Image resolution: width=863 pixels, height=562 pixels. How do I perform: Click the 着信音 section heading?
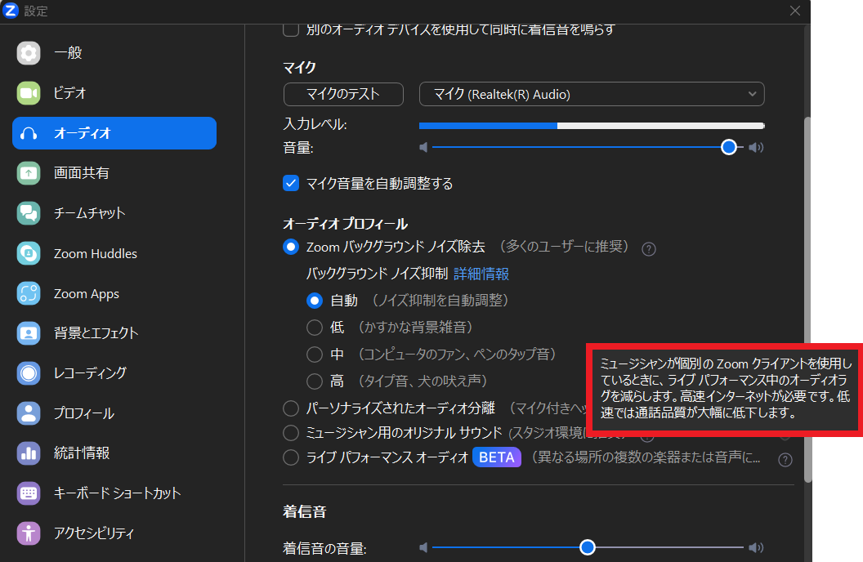[x=304, y=512]
